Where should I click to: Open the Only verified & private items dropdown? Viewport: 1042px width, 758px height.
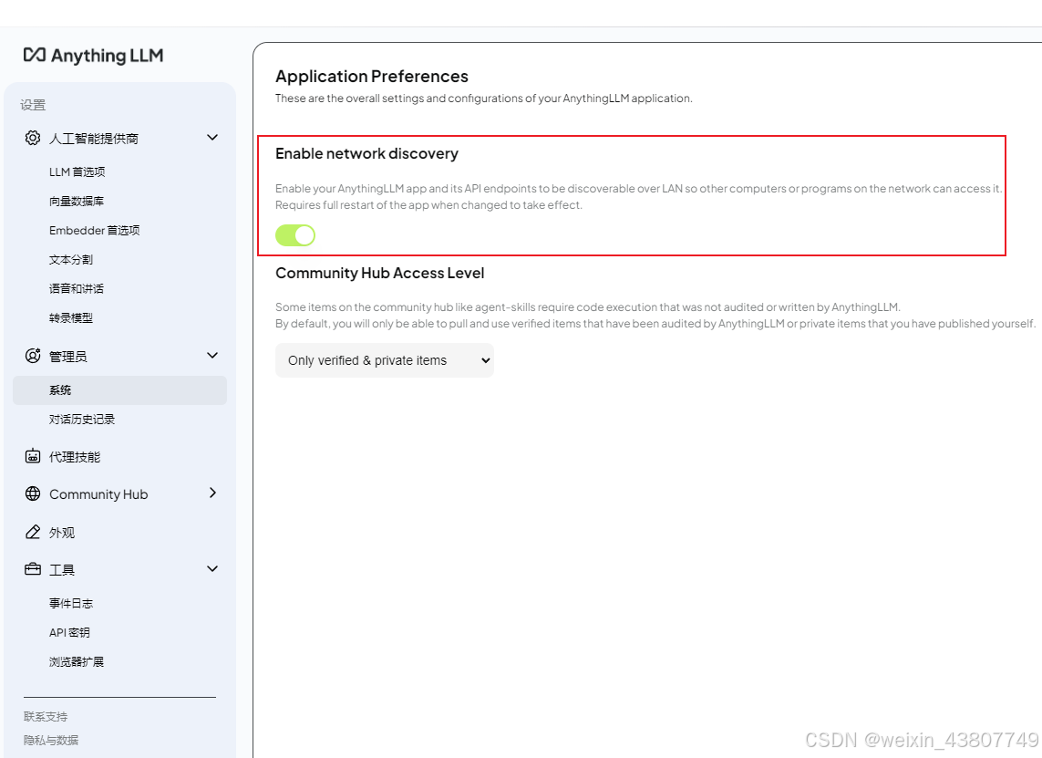point(384,360)
